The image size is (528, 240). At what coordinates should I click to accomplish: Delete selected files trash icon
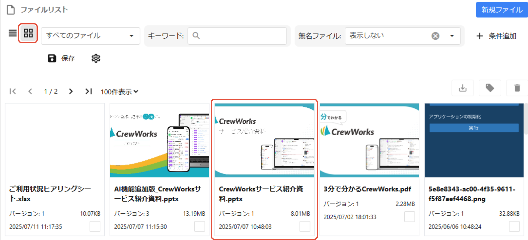click(x=517, y=88)
